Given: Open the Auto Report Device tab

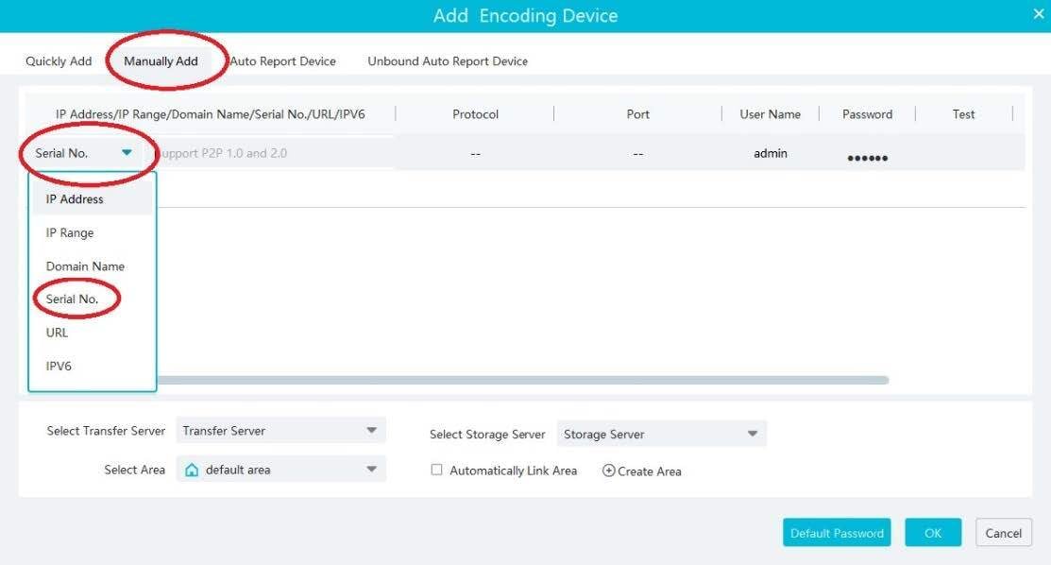Looking at the screenshot, I should pyautogui.click(x=283, y=61).
